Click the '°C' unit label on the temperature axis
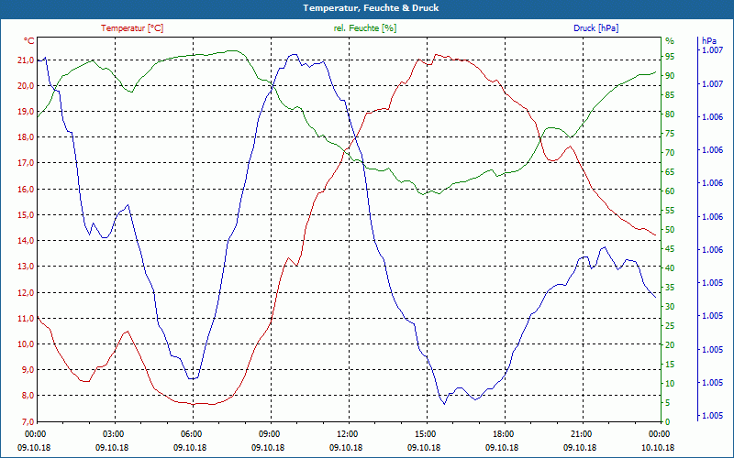Image resolution: width=734 pixels, height=458 pixels. coord(29,41)
